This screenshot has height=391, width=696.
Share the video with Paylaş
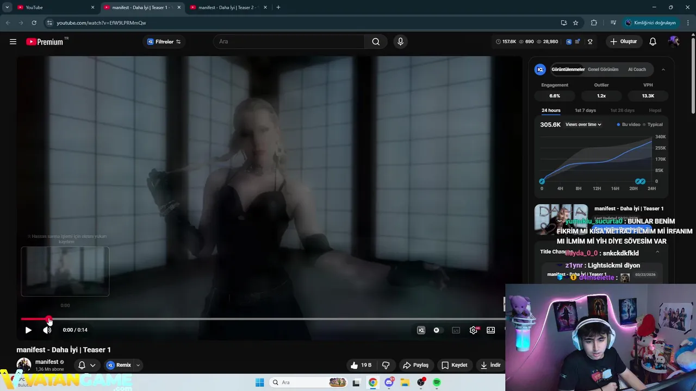[415, 365]
